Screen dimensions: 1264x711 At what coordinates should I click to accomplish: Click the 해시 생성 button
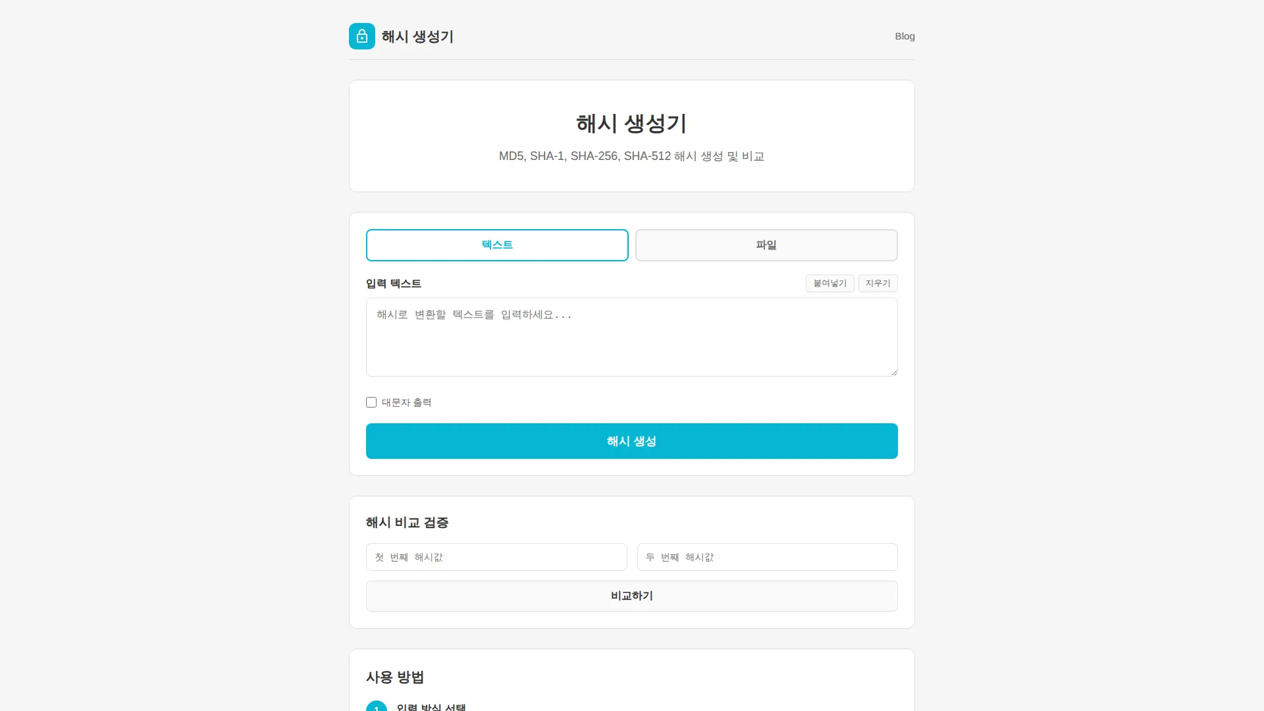click(631, 441)
